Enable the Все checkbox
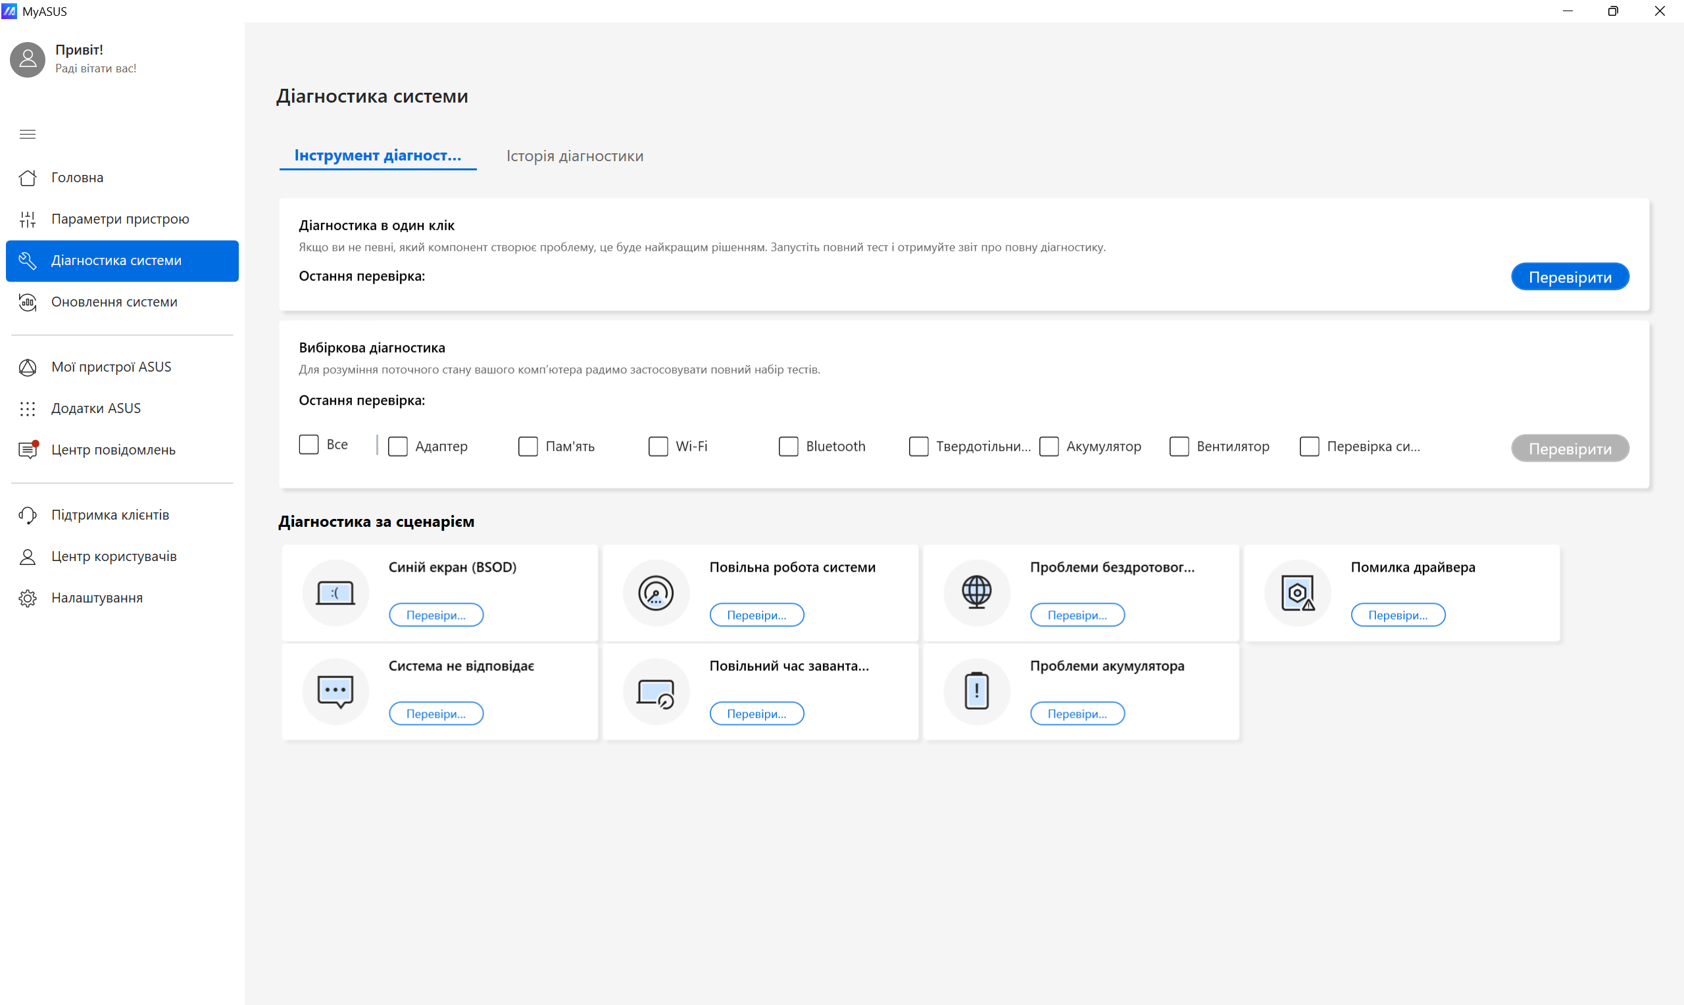This screenshot has height=1005, width=1684. (x=309, y=445)
